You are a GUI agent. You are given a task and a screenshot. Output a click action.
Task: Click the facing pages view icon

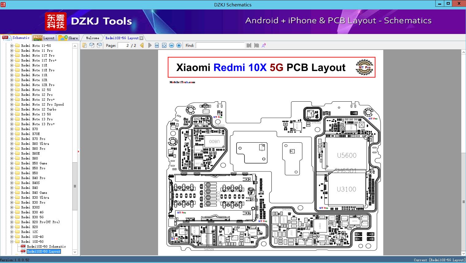tap(92, 45)
